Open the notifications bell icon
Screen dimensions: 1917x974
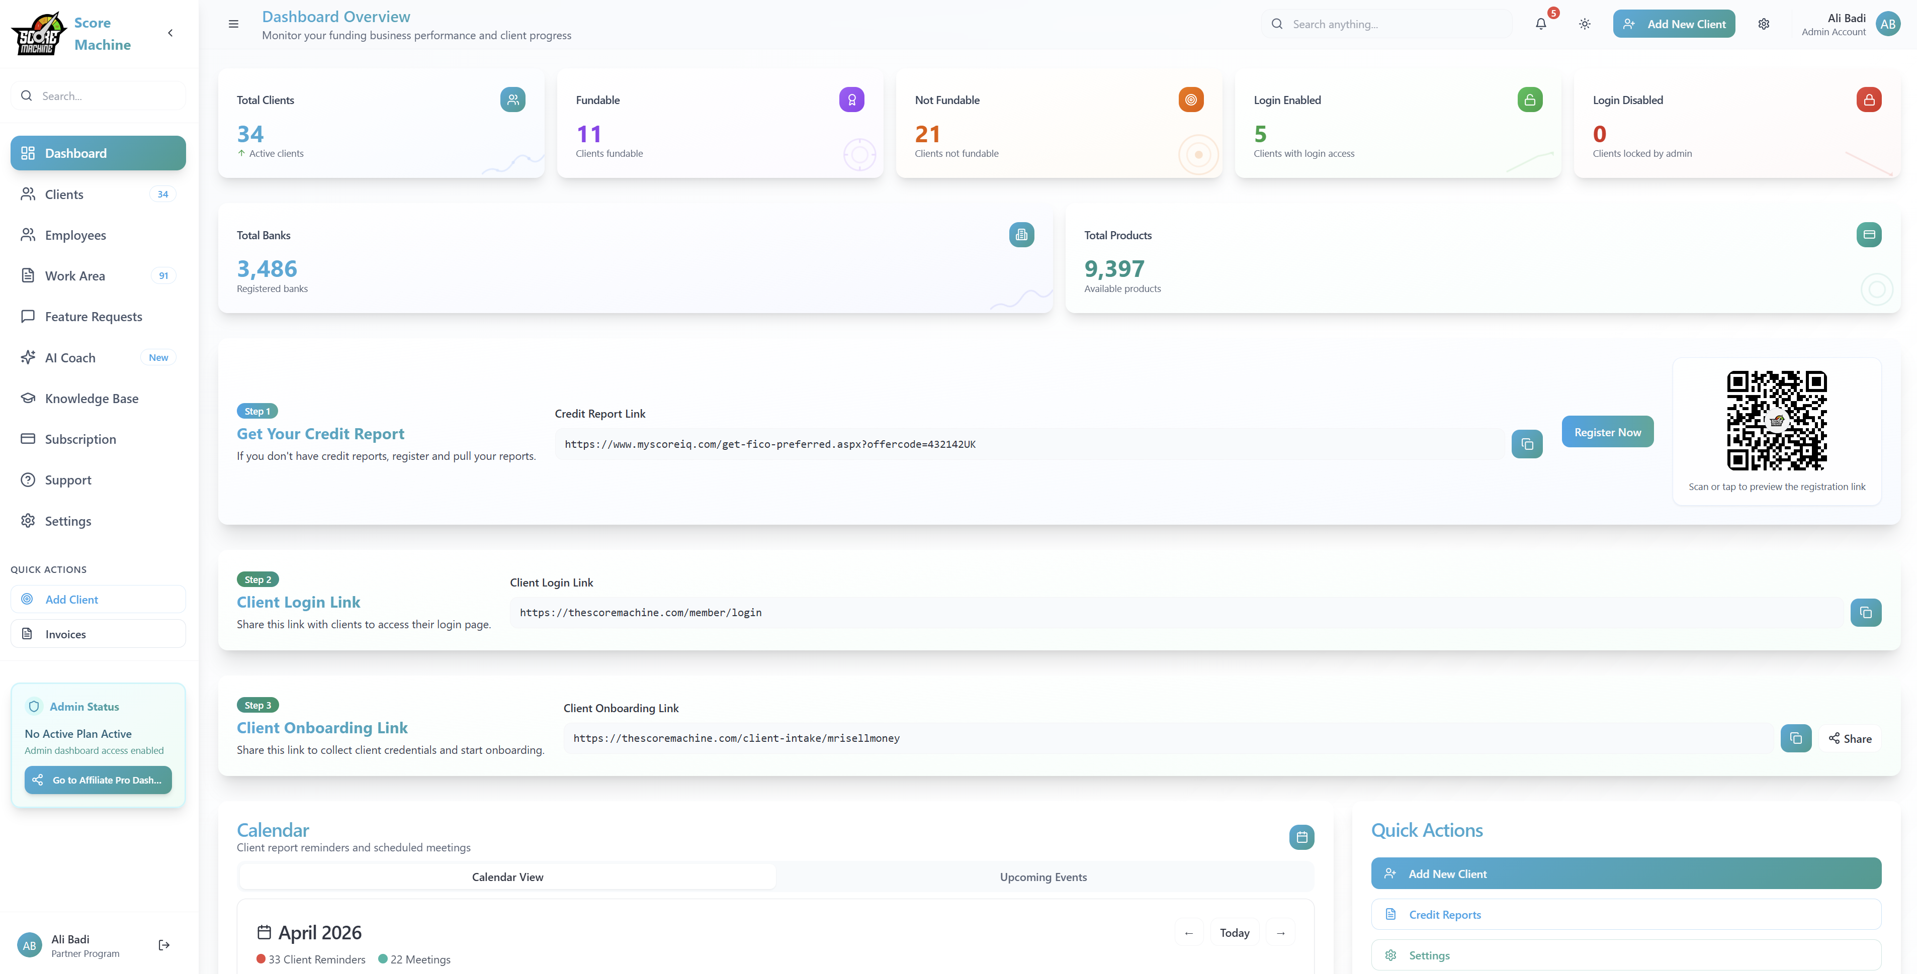pyautogui.click(x=1540, y=23)
